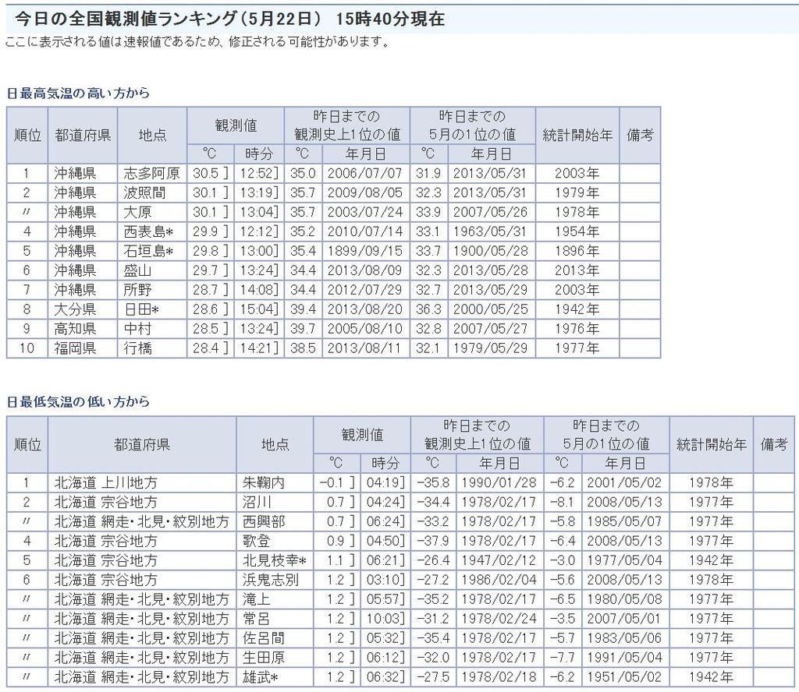Click the 30.5 temperature value for 志多阿原
The width and height of the screenshot is (799, 692).
(x=207, y=173)
